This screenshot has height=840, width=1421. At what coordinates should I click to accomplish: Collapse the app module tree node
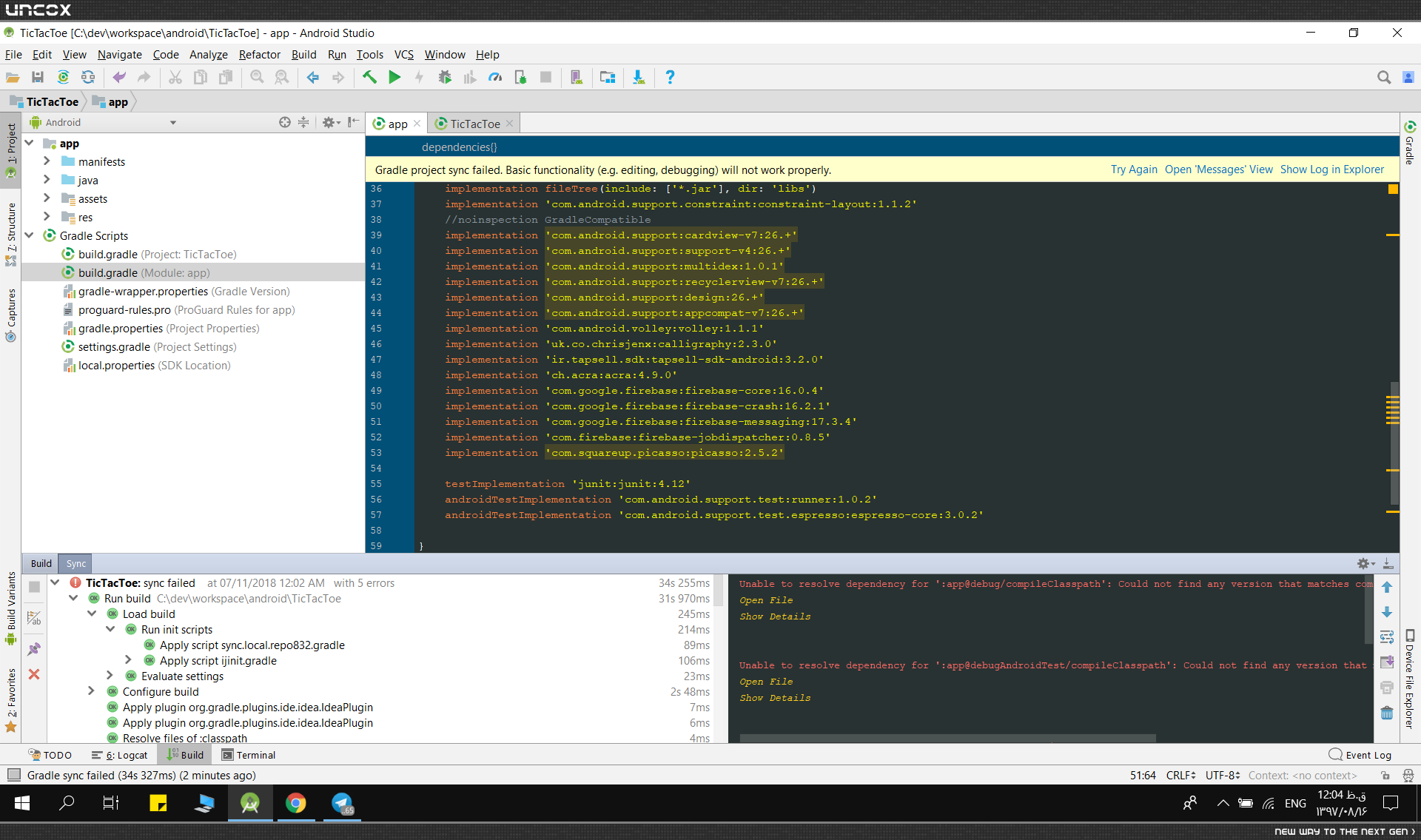(30, 143)
